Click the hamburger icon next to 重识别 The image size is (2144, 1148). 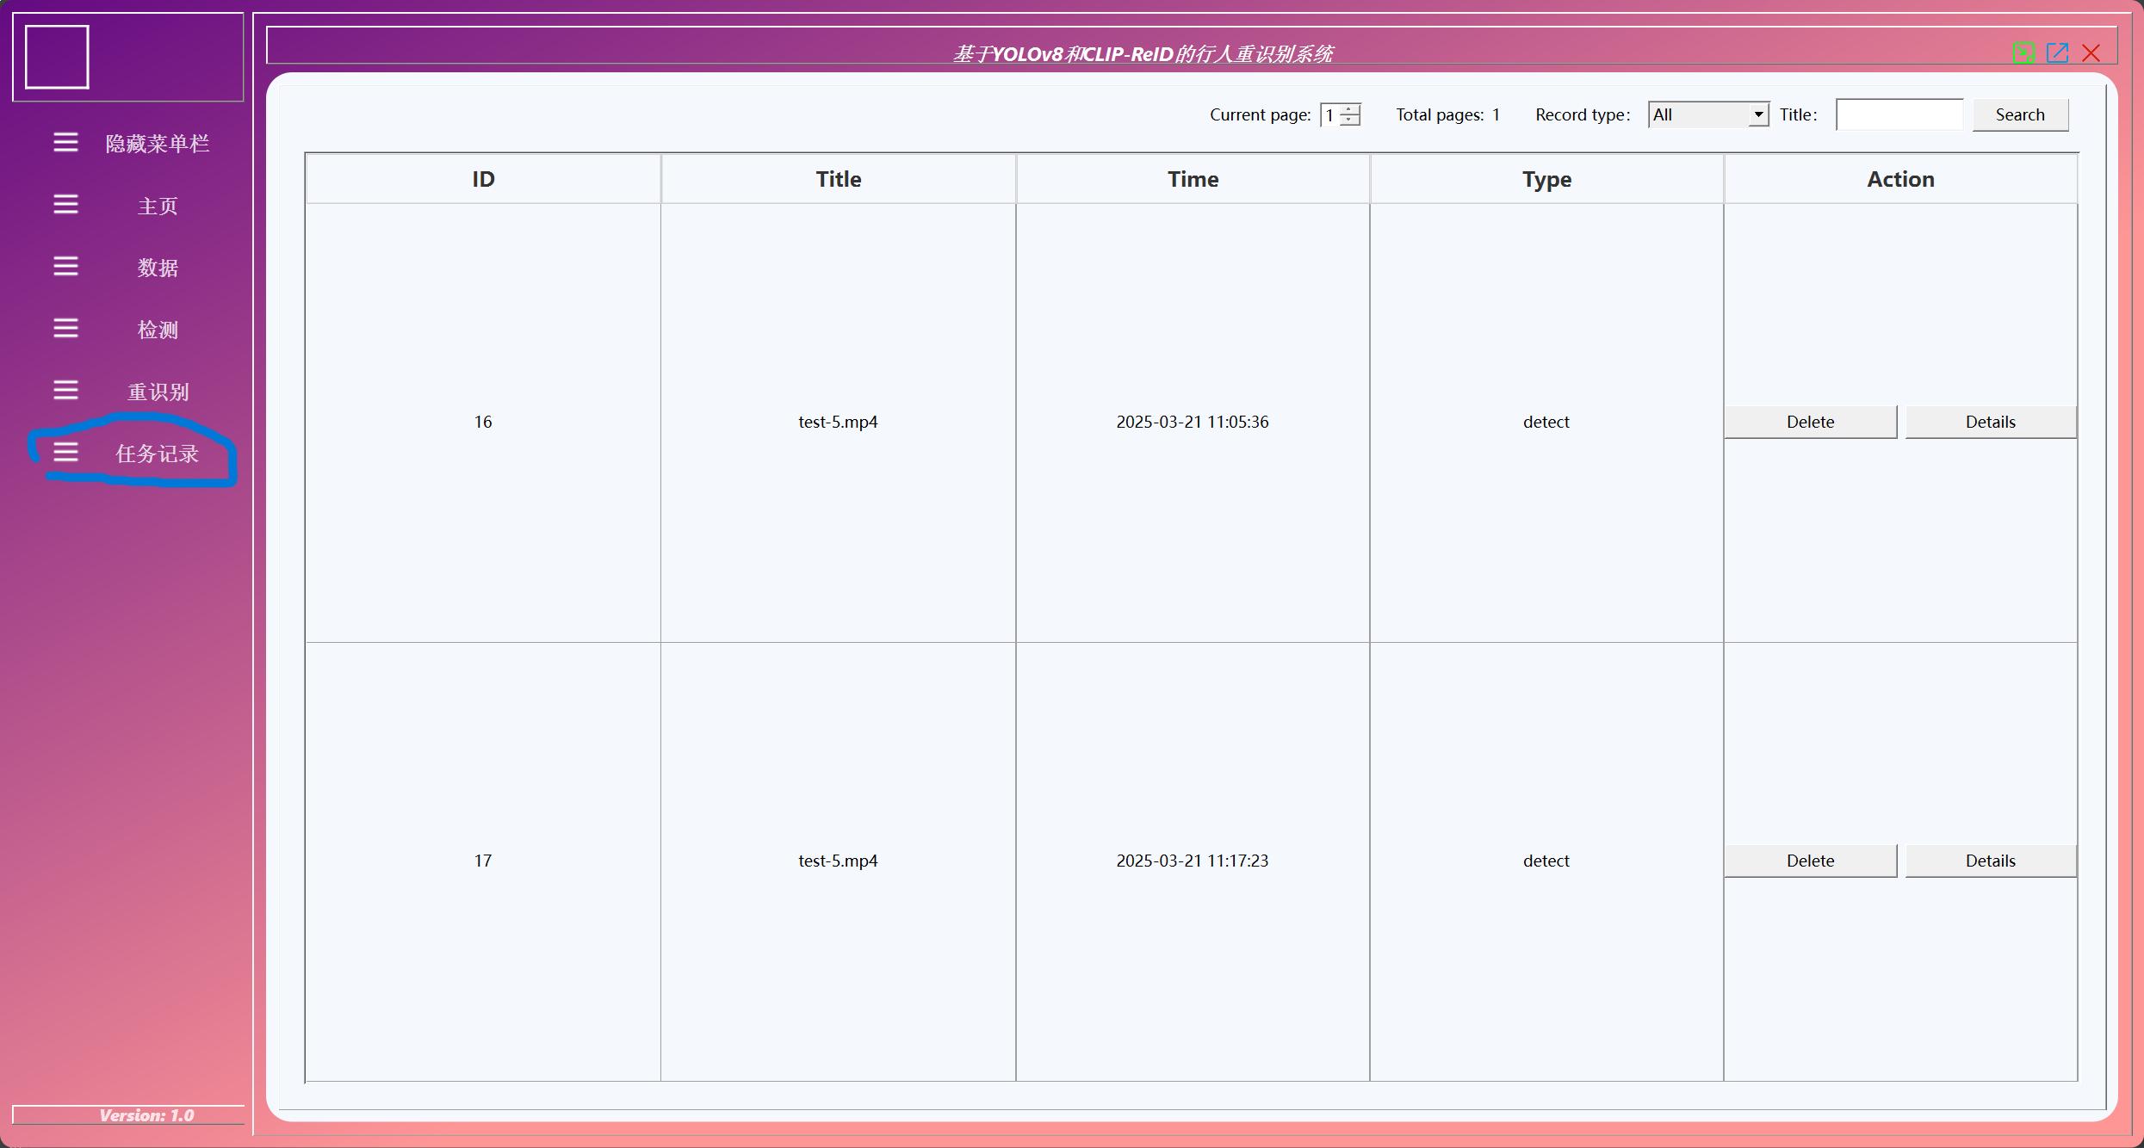point(65,390)
